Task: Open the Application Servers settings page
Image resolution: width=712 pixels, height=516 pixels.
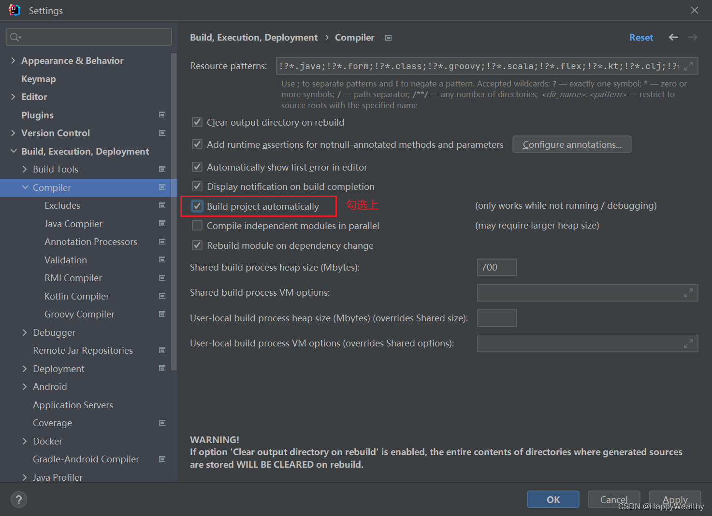Action: [73, 405]
